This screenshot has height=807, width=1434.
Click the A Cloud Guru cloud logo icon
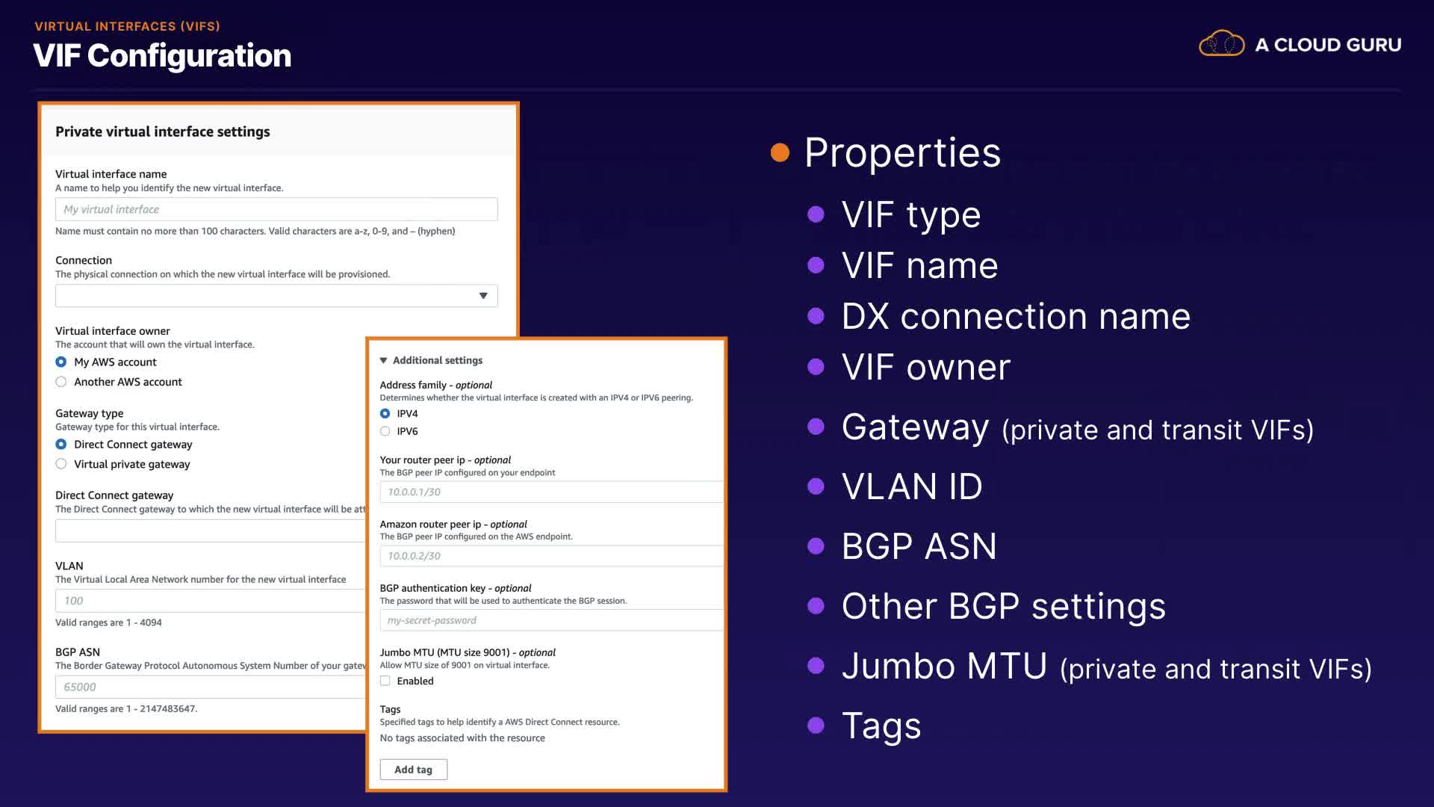pyautogui.click(x=1221, y=44)
